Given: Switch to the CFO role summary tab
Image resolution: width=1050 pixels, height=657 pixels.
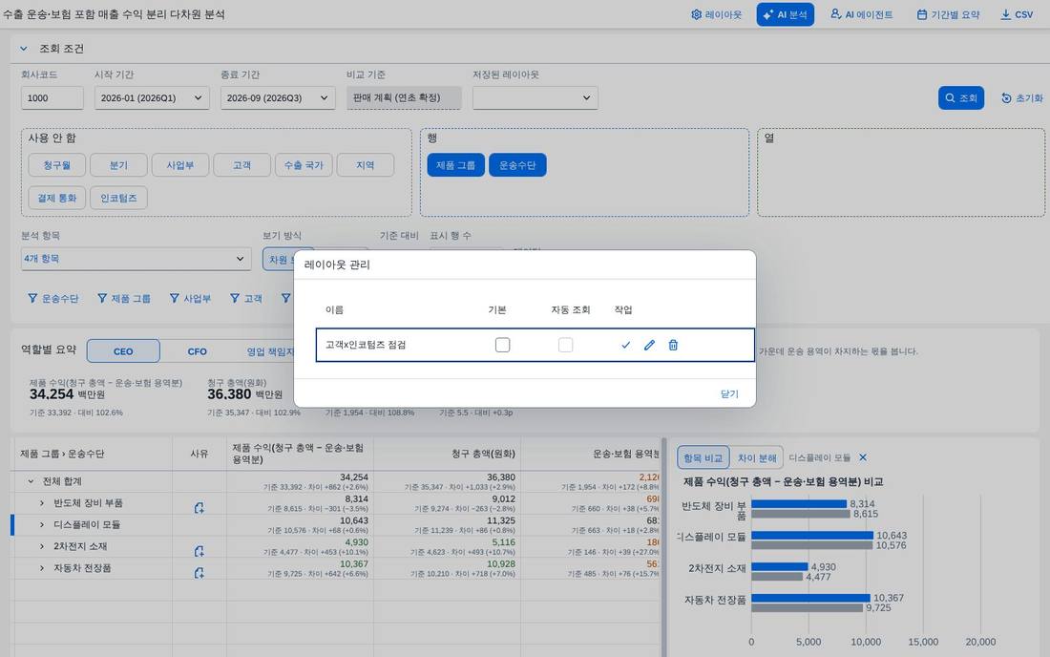Looking at the screenshot, I should pyautogui.click(x=197, y=350).
